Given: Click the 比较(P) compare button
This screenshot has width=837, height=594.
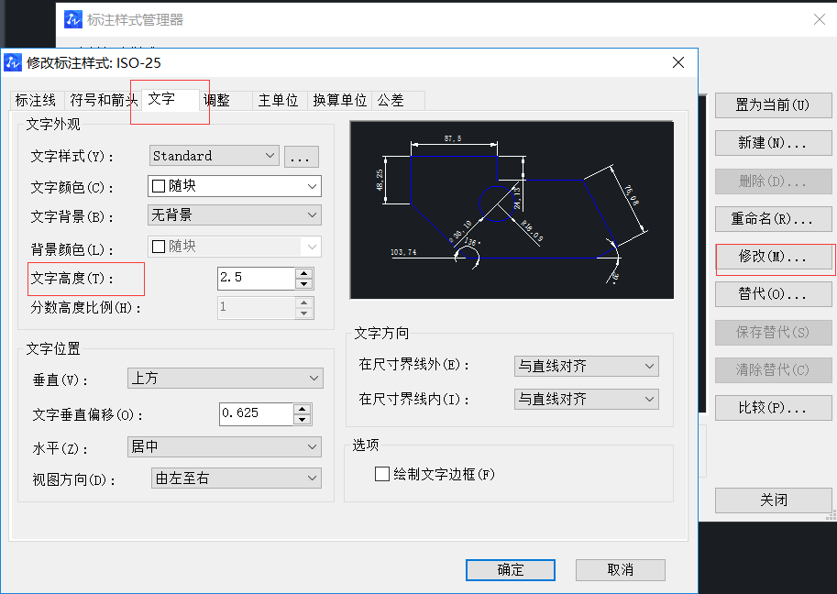Looking at the screenshot, I should [773, 407].
